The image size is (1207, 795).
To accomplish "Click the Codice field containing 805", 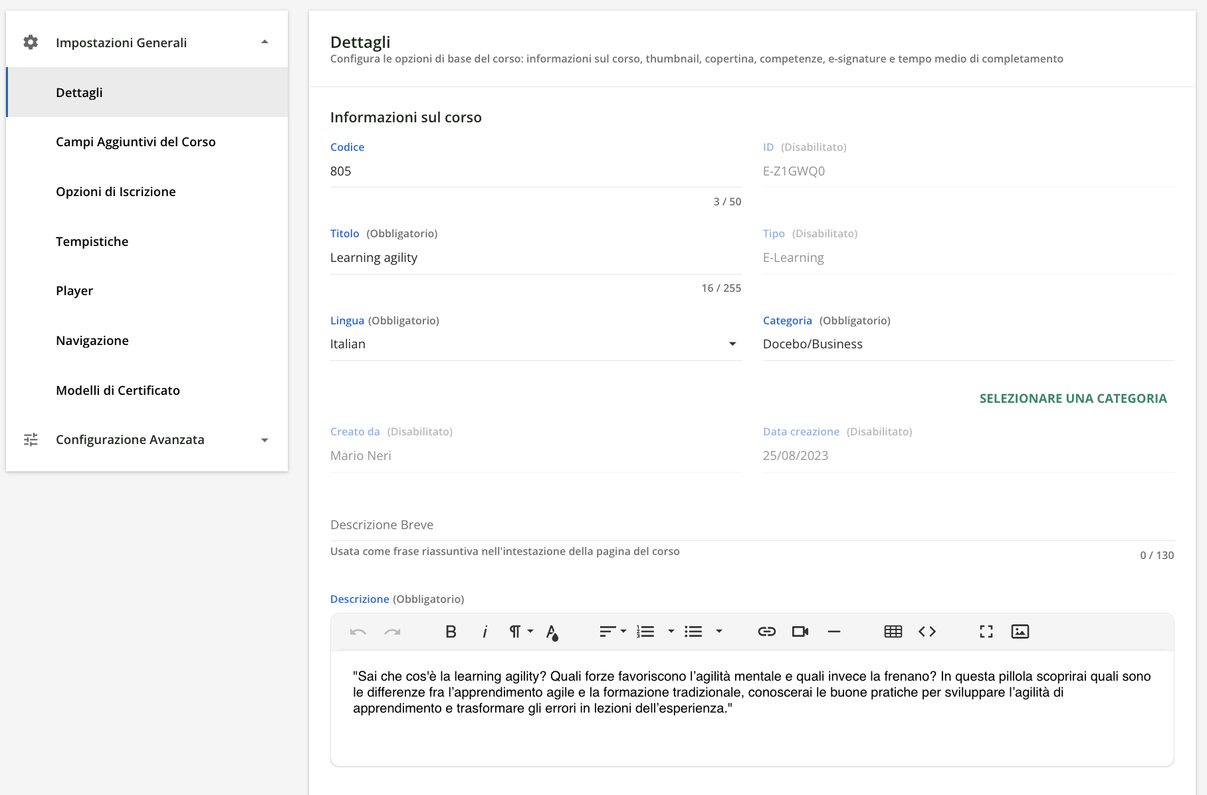I will pos(536,171).
